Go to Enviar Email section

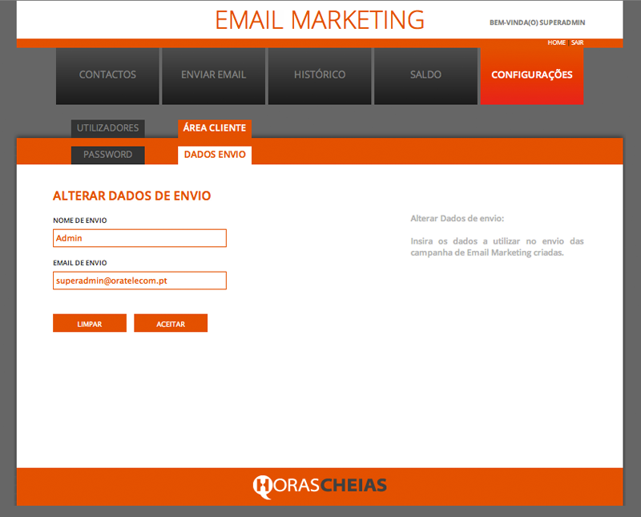(213, 76)
